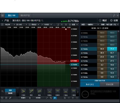Open the 时间段 time period tab

coord(38,98)
